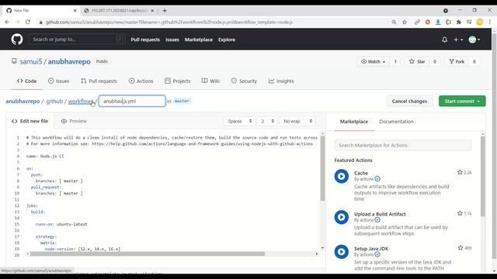Reload the page with refresh icon
The width and height of the screenshot is (497, 279).
click(28, 22)
